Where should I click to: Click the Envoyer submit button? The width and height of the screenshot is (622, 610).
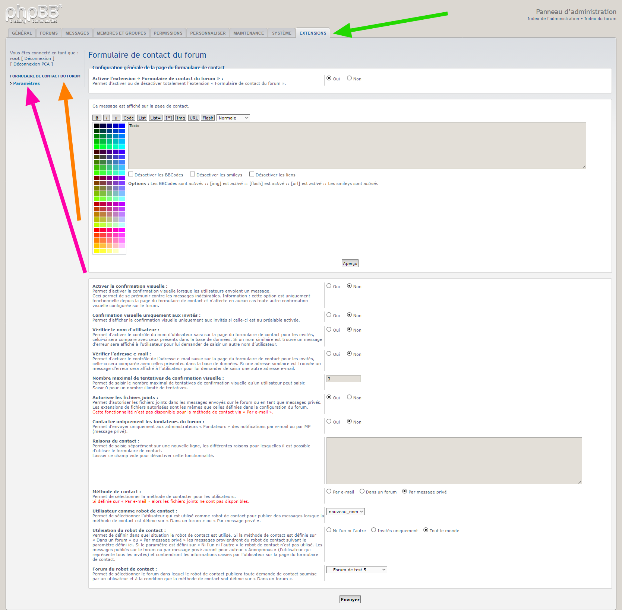350,600
